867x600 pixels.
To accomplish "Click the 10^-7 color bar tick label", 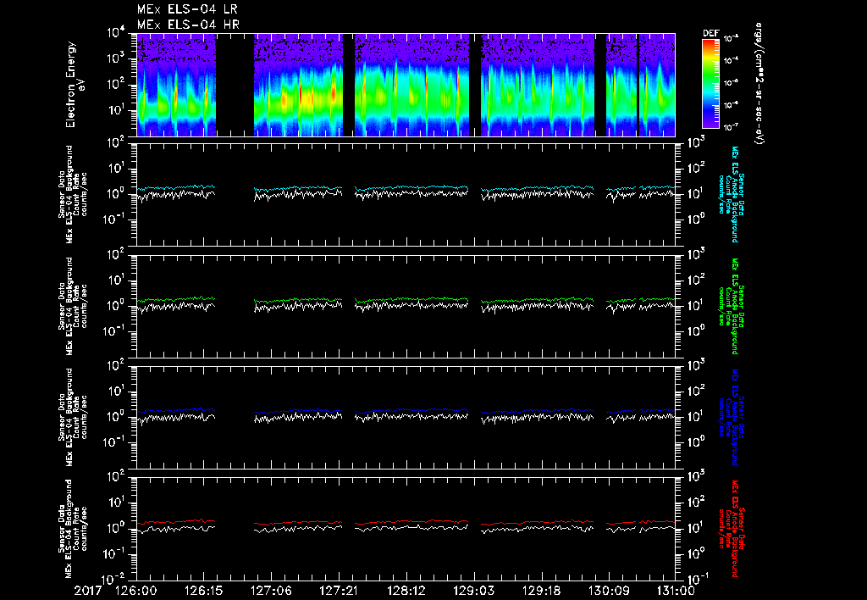I will pos(731,127).
